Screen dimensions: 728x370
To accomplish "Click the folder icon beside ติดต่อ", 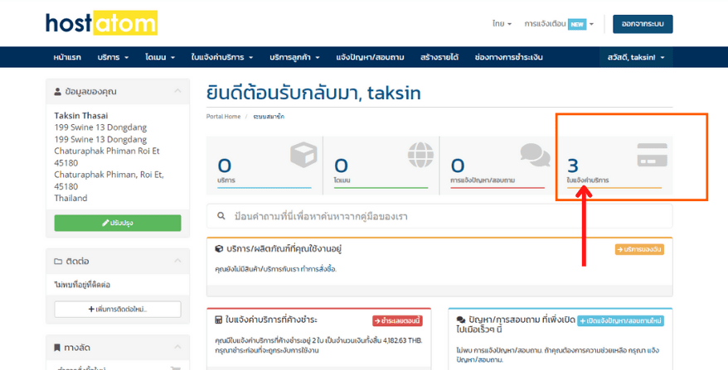I will tap(57, 262).
